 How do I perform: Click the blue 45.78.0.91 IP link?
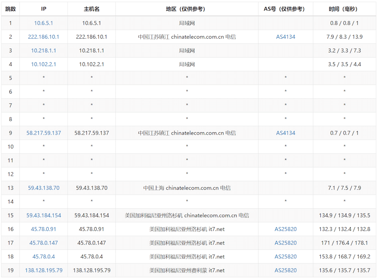point(43,229)
